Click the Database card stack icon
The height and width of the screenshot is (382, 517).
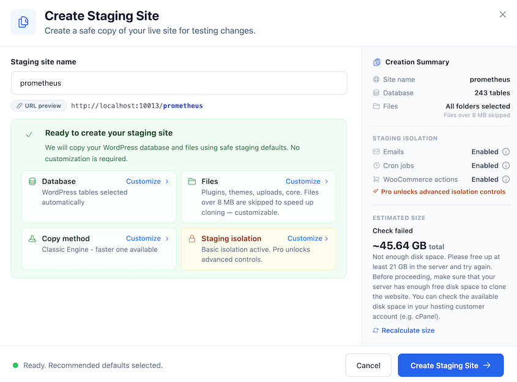click(x=32, y=181)
